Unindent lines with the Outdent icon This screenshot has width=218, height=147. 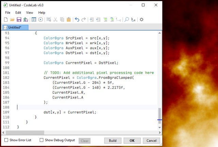98,20
